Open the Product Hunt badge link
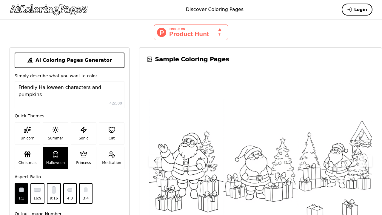Image resolution: width=382 pixels, height=215 pixels. (x=191, y=32)
